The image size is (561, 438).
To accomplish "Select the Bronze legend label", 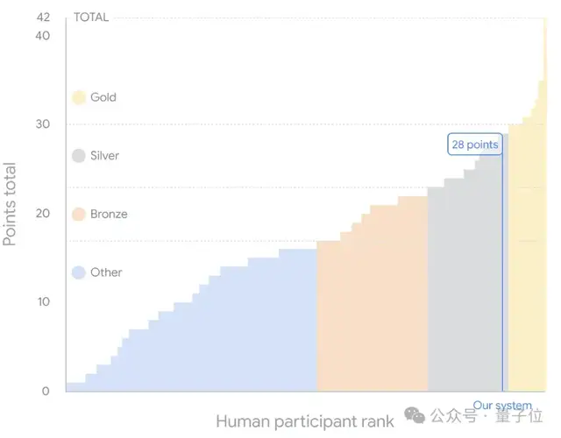I will click(109, 214).
